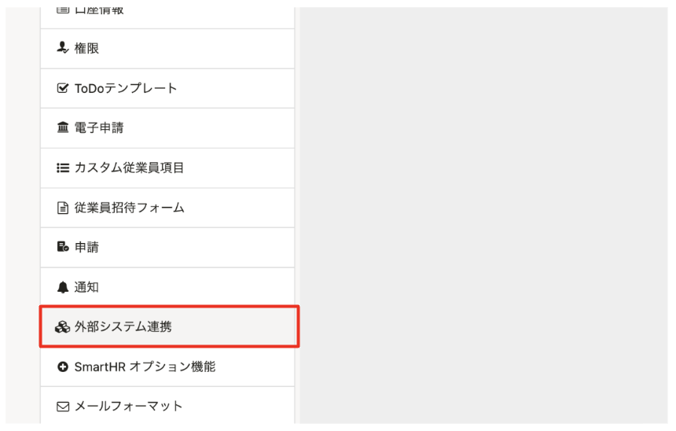Click the checkbox icon next to ToDoテンプレート
676x431 pixels.
pyautogui.click(x=63, y=88)
